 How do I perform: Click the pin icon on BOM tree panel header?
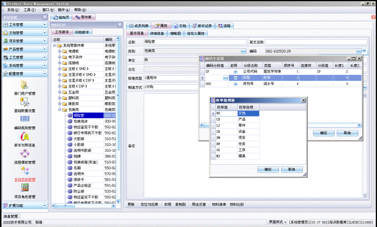119,25
